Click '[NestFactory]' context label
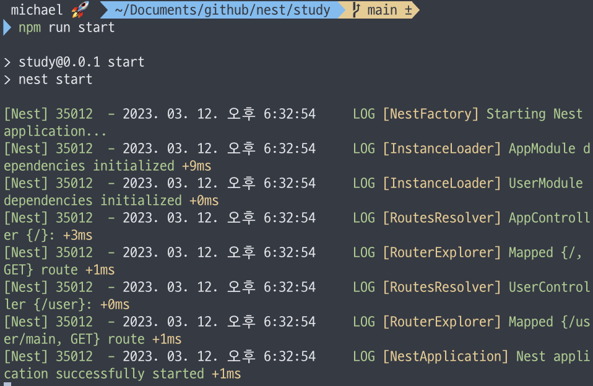This screenshot has height=386, width=593. [x=431, y=114]
